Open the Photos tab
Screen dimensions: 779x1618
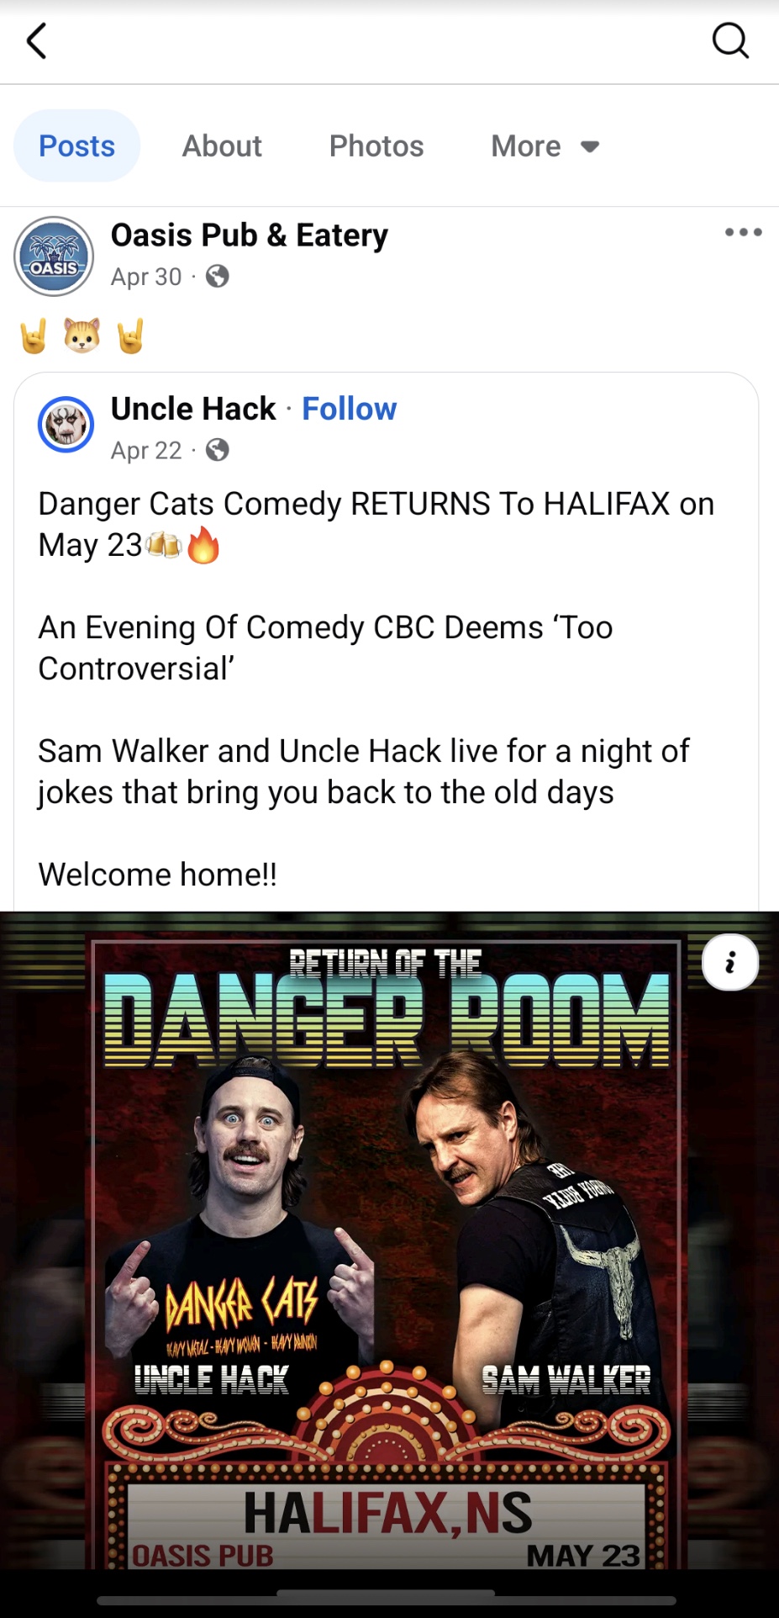point(376,146)
